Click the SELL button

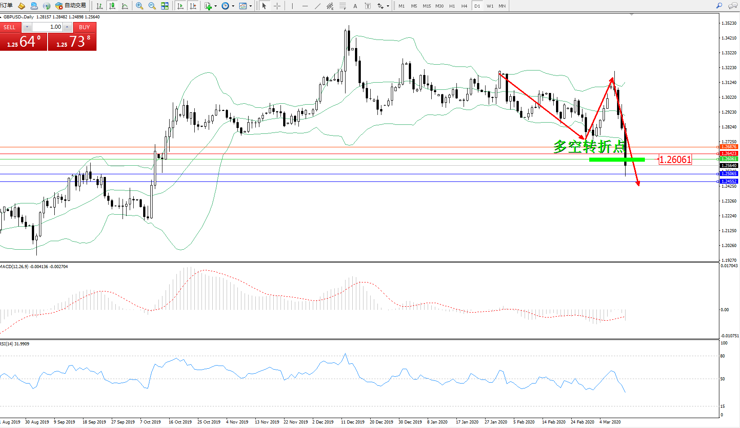point(10,27)
